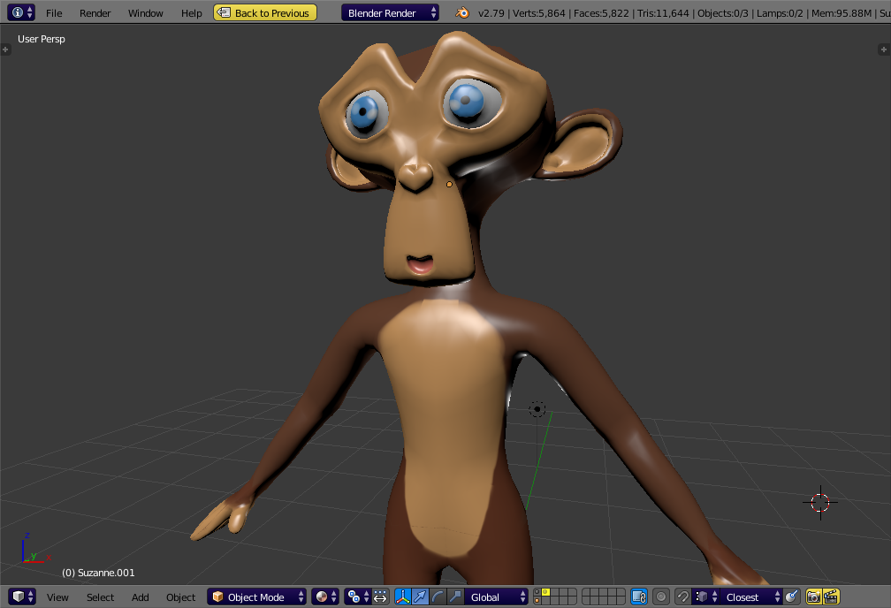Open the File menu
The width and height of the screenshot is (891, 608).
[54, 13]
